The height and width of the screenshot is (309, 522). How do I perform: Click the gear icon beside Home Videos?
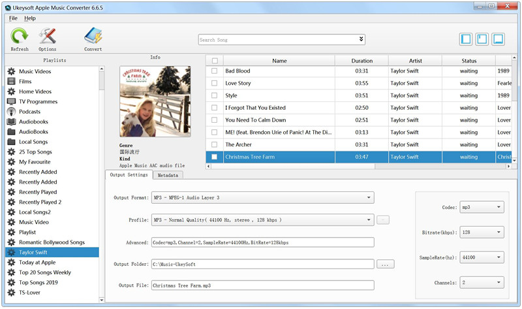(11, 91)
